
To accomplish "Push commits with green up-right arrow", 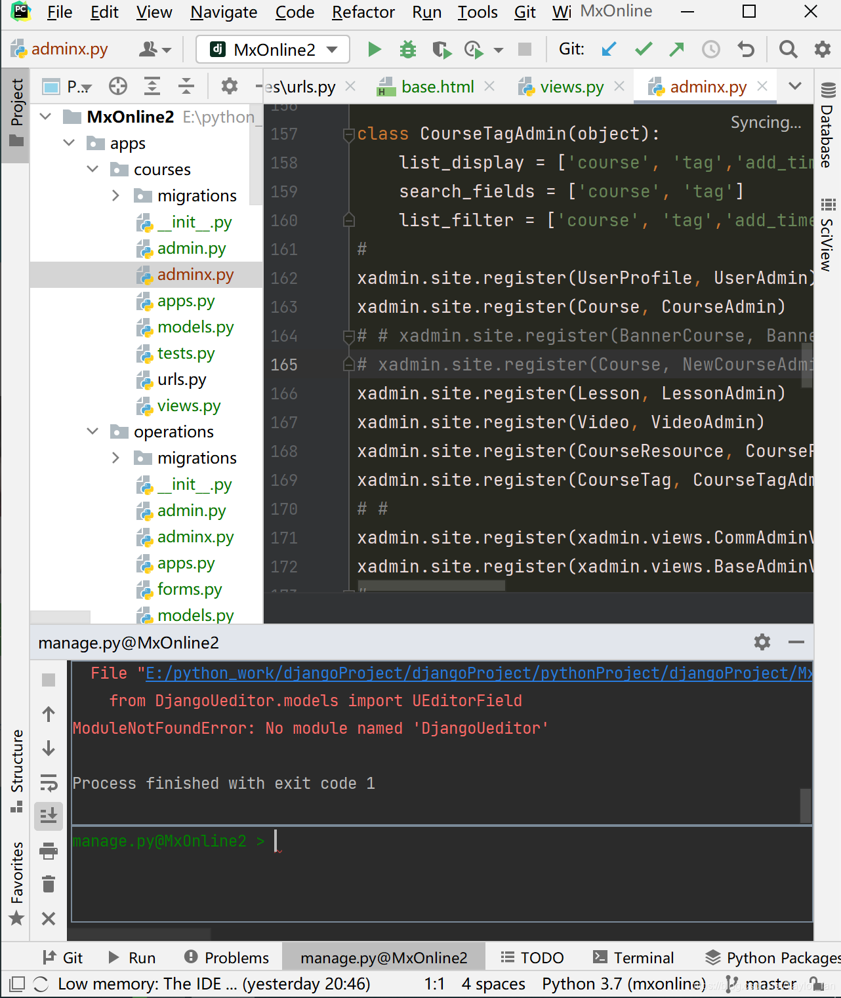I will (x=676, y=49).
